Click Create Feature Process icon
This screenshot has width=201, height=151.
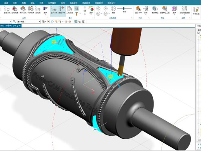[165, 10]
